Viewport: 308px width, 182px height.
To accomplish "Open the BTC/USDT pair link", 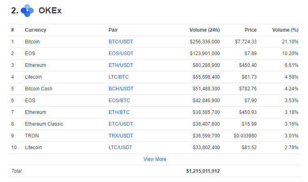I will click(121, 42).
